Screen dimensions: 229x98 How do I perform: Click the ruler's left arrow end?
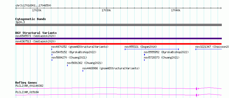[16, 8]
